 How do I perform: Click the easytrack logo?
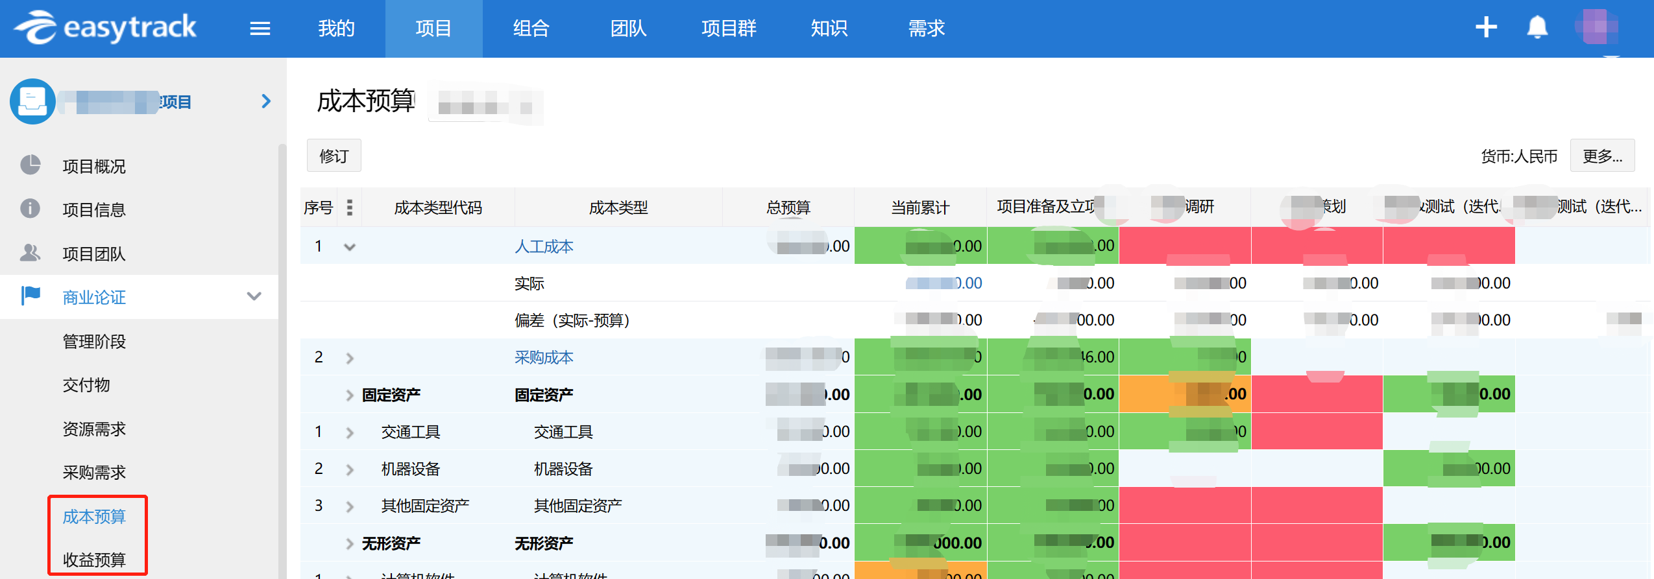click(x=105, y=28)
